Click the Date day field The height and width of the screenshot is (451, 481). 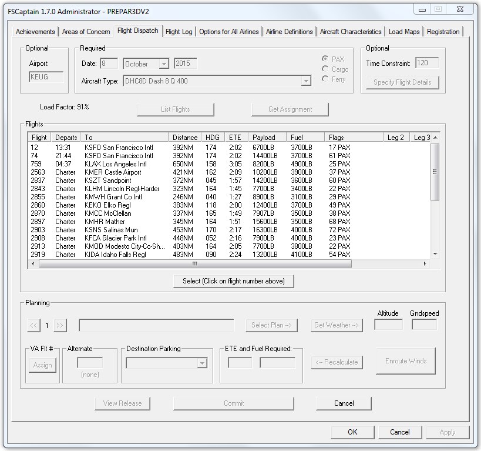109,64
